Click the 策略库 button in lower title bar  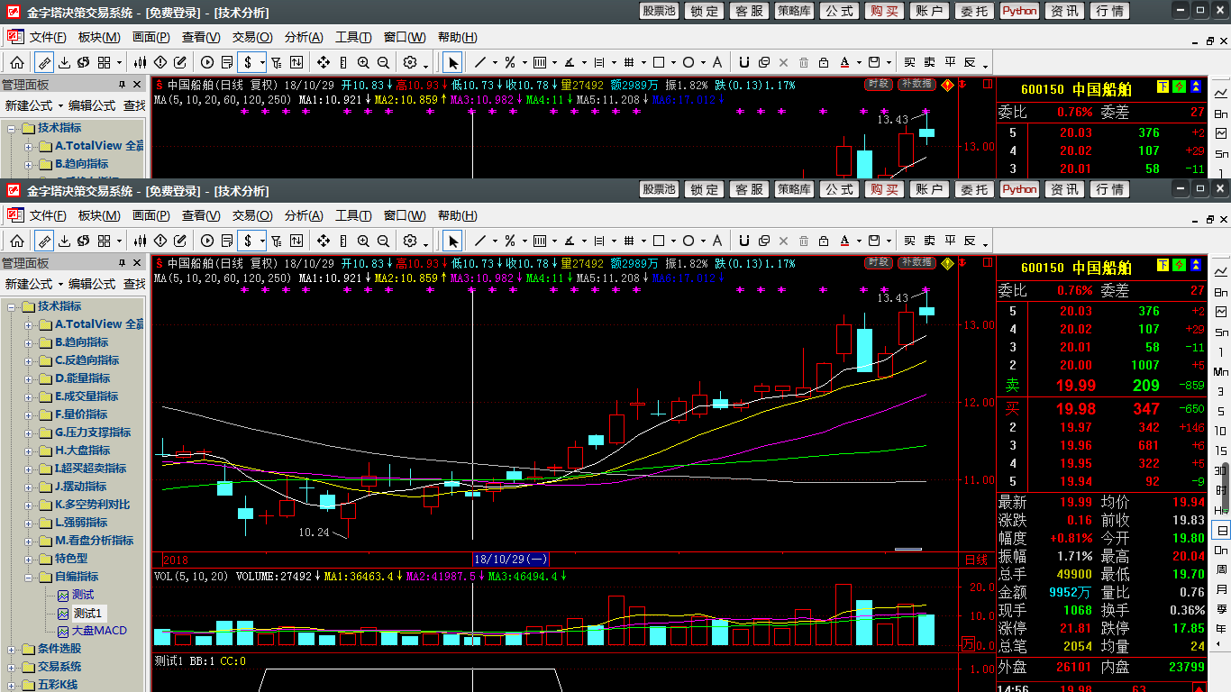[794, 189]
